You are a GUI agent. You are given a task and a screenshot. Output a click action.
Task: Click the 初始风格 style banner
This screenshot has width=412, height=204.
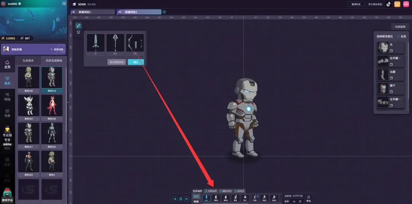33,49
